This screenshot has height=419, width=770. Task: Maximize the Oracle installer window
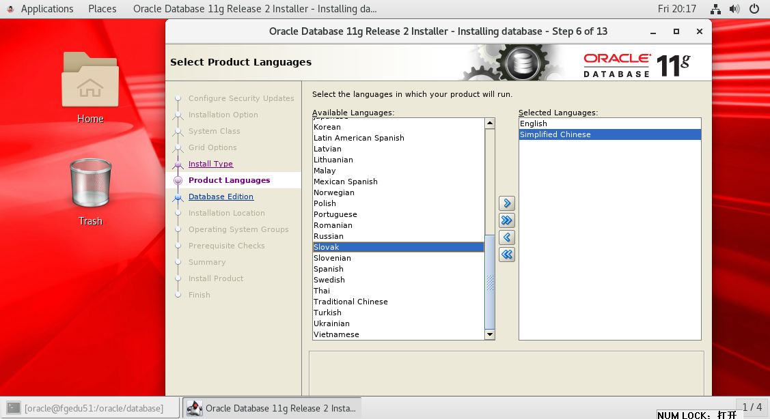coord(676,31)
